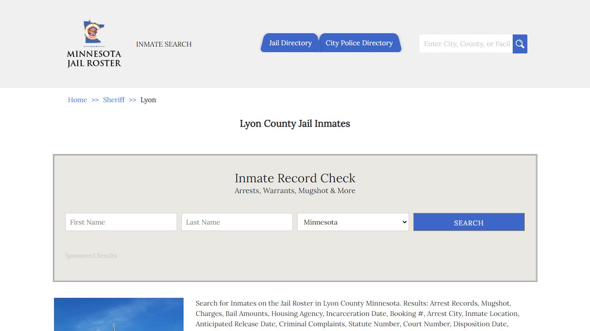Select the Inmate Record Check heading
Screen dimensions: 590x331
[x=295, y=178]
